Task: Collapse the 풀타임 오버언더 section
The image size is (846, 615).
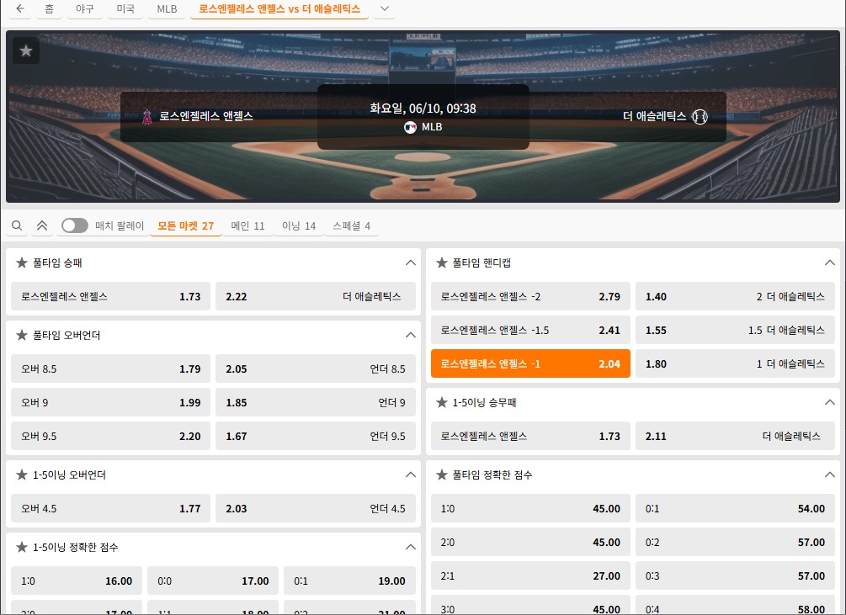Action: pos(411,335)
